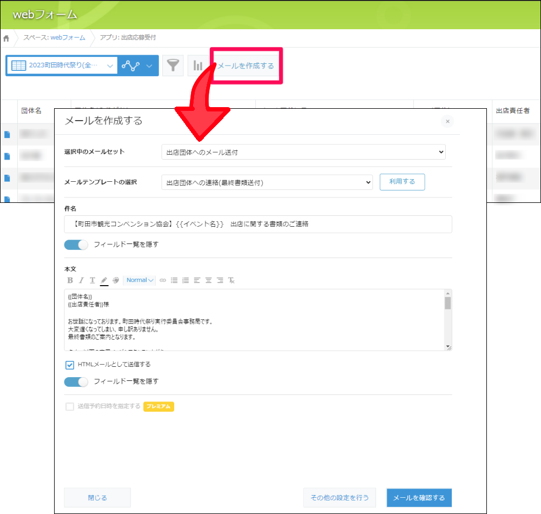
Task: Click メールを確認する button
Action: [x=419, y=497]
